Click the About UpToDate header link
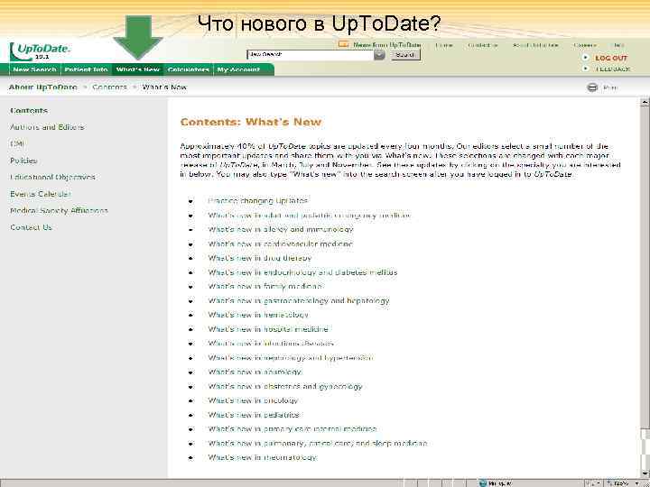 pos(535,45)
